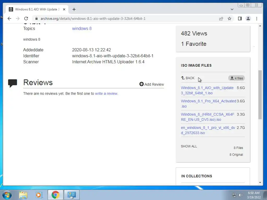267x200 pixels.
Task: Close the Windows 8.1 AIO tab
Action: 64,9
